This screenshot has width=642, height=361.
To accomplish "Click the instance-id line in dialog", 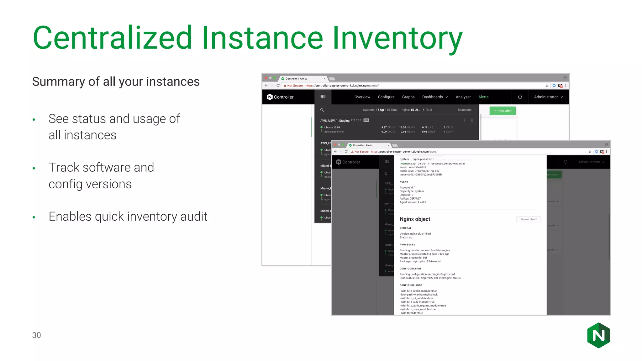I will 420,175.
